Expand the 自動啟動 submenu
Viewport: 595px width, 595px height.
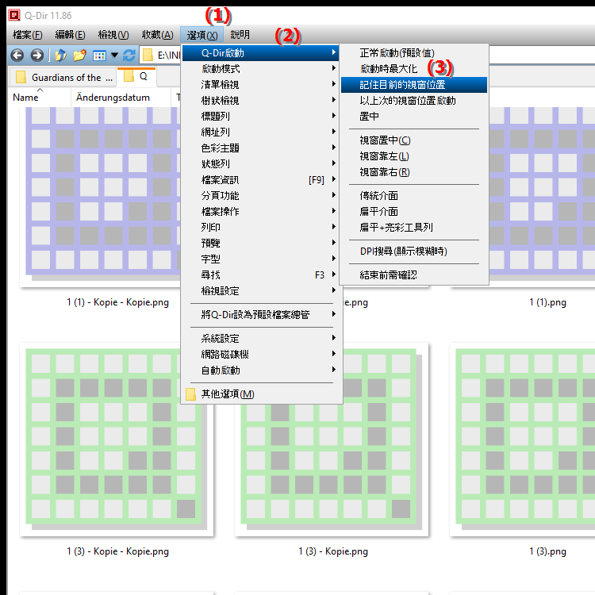click(x=261, y=370)
